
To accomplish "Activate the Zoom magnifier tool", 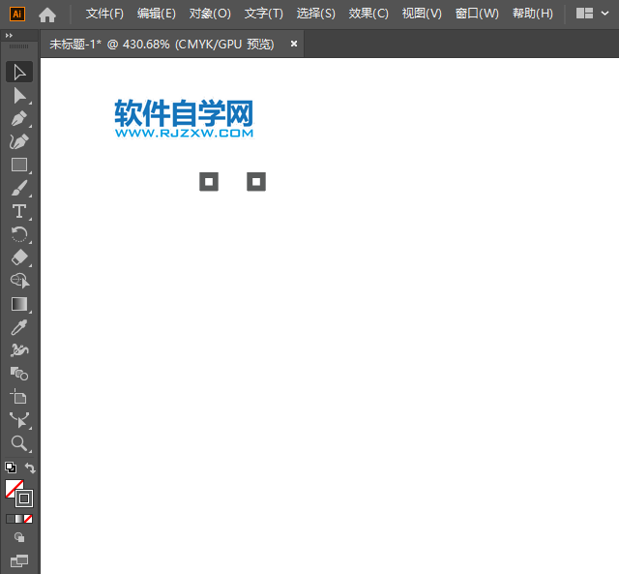I will point(19,443).
